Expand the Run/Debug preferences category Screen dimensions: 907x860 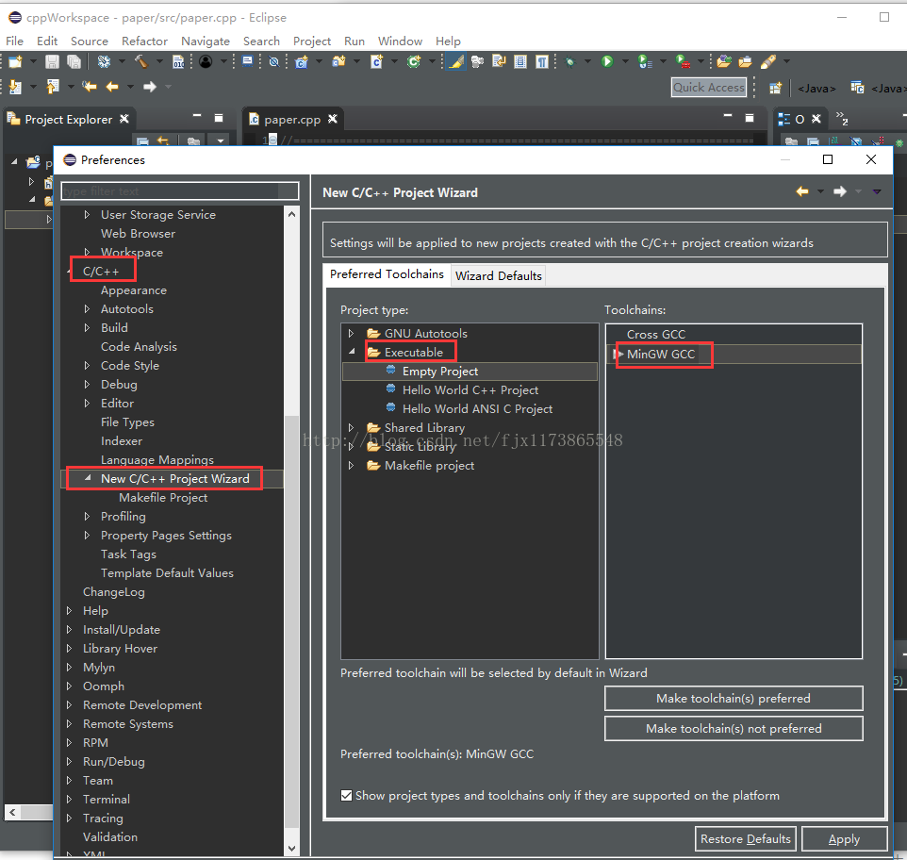[70, 762]
